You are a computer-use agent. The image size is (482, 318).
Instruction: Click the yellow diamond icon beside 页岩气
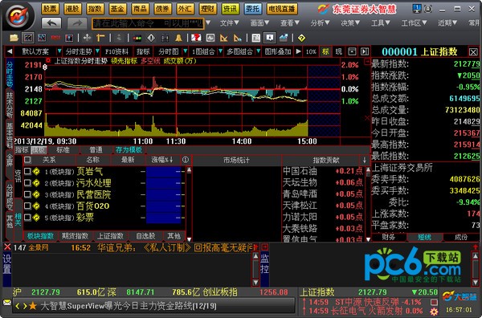(x=37, y=171)
